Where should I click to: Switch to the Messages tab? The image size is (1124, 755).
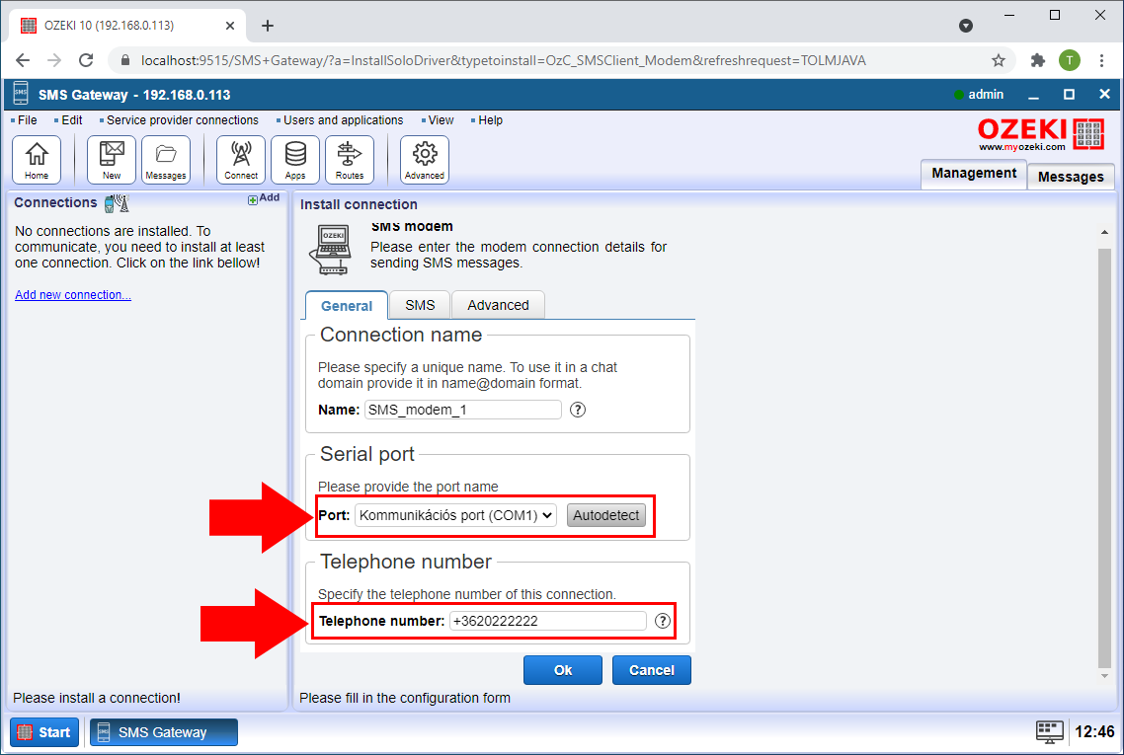click(x=1071, y=177)
